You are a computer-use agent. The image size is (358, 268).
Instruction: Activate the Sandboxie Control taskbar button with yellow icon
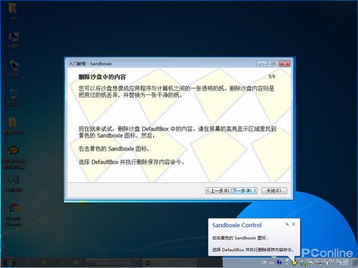169,263
